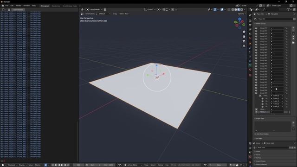Open the View Layer properties tab
The height and width of the screenshot is (167, 297).
[x=250, y=29]
